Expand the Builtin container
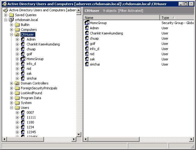Viewport: 196px width, 150px height. (11, 25)
